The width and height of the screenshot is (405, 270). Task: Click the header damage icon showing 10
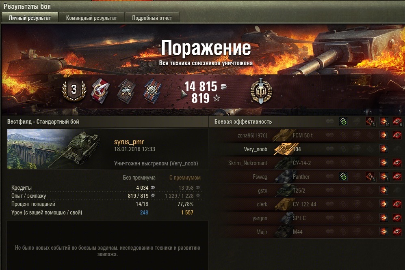click(x=384, y=122)
